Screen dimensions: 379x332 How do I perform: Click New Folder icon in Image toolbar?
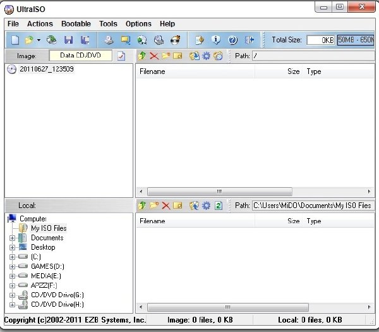coord(165,56)
